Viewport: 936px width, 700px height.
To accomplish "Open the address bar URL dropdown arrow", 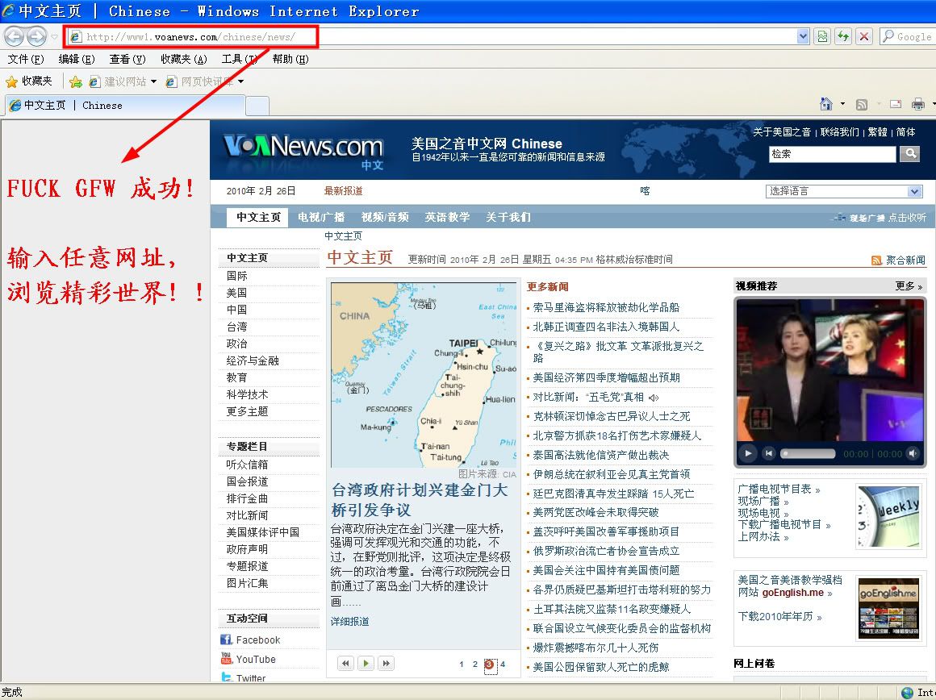I will pyautogui.click(x=803, y=36).
